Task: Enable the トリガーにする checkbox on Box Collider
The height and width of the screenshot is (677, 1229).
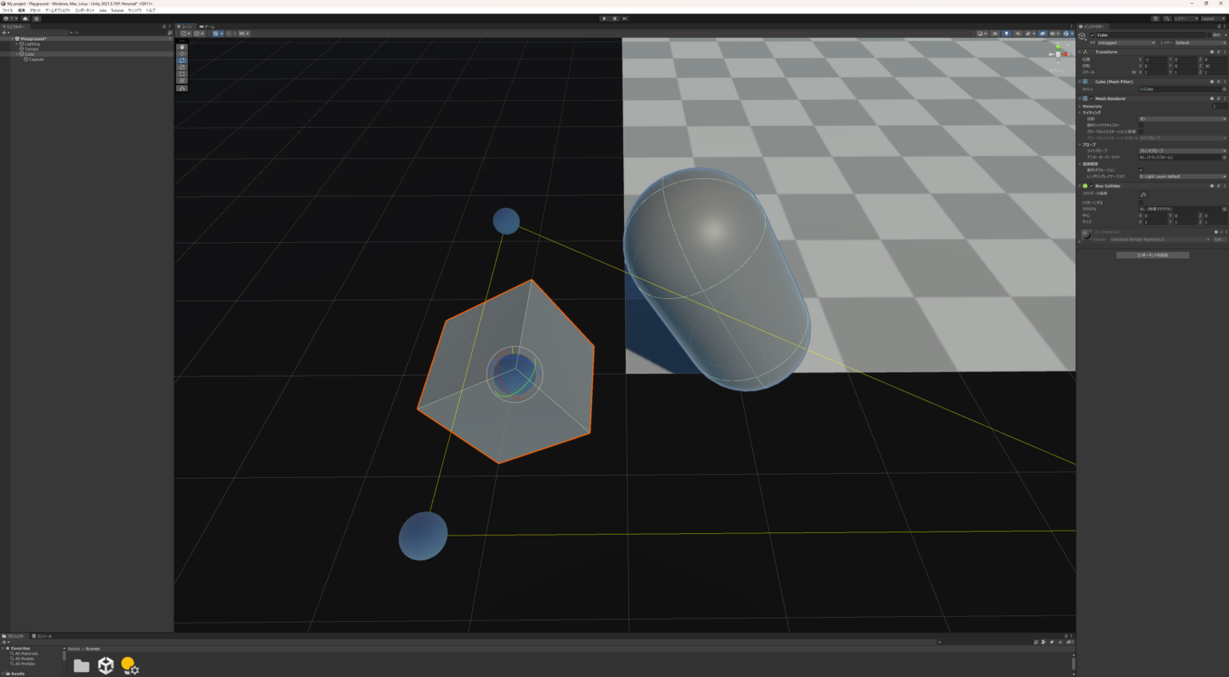Action: point(1142,203)
